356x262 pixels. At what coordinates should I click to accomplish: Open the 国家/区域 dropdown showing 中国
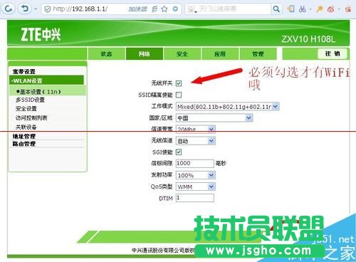214,118
